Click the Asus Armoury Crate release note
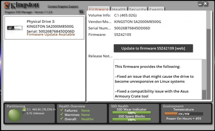The height and width of the screenshot is (131, 215). point(151,94)
